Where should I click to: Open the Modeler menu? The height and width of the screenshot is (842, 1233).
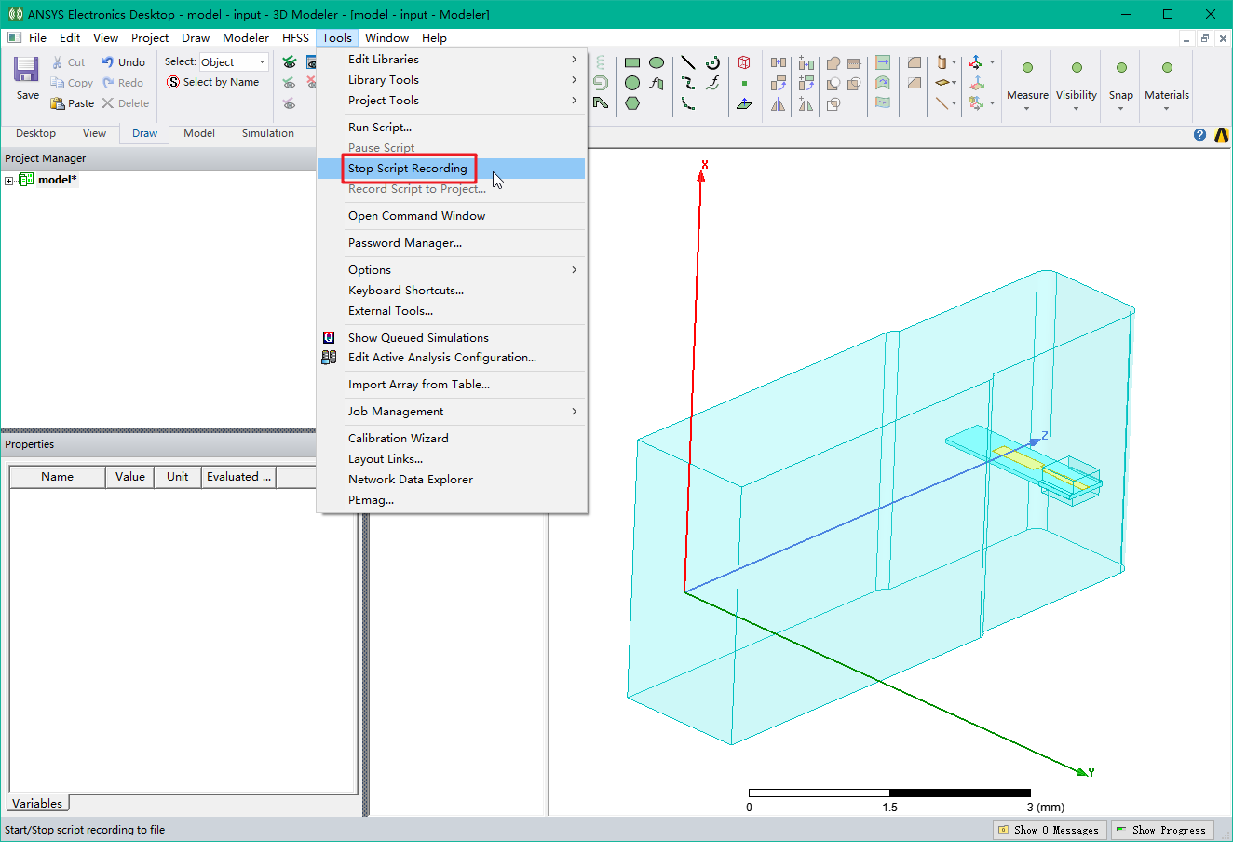246,38
